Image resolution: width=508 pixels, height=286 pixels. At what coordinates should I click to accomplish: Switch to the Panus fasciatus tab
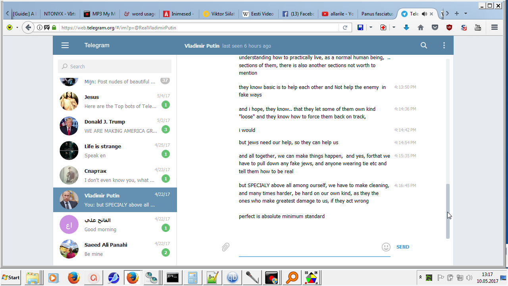[377, 14]
